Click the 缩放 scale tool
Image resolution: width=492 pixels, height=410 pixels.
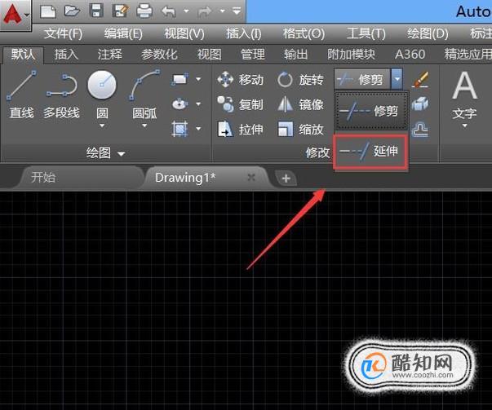(300, 129)
